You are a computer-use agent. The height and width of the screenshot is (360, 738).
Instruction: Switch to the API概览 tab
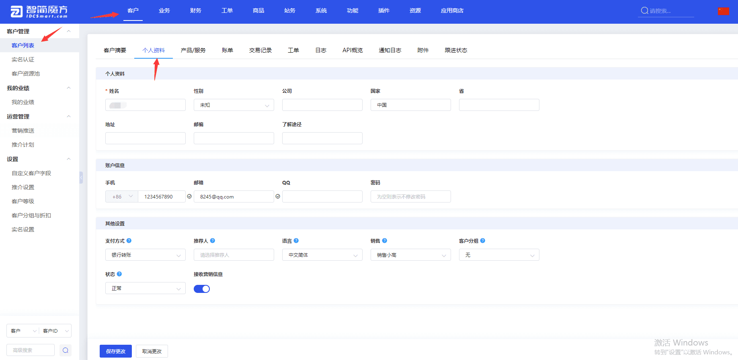353,50
